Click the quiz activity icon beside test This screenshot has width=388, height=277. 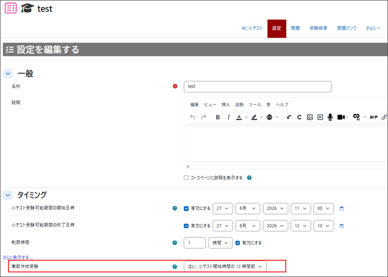[11, 8]
